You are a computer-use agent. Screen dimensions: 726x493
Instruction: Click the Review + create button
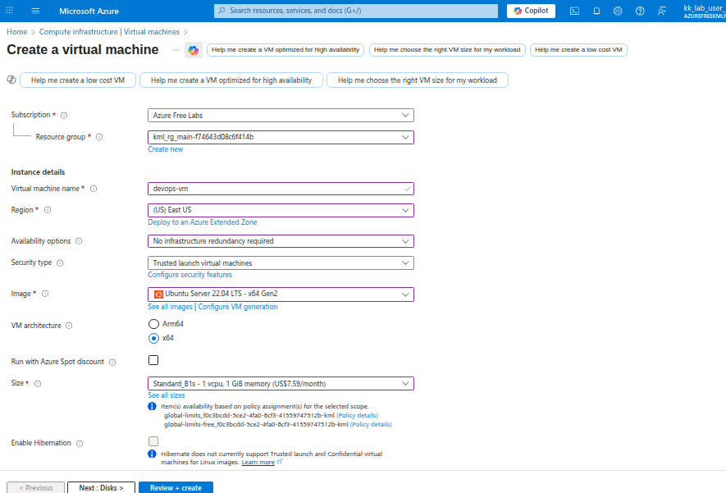point(176,487)
